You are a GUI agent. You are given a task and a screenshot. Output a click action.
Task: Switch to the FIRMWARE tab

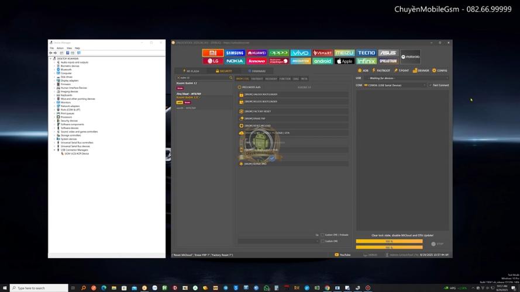[x=257, y=71]
